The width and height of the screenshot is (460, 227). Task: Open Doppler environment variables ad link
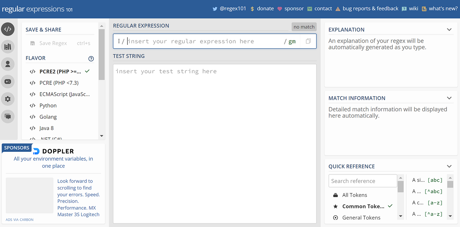[x=53, y=162]
